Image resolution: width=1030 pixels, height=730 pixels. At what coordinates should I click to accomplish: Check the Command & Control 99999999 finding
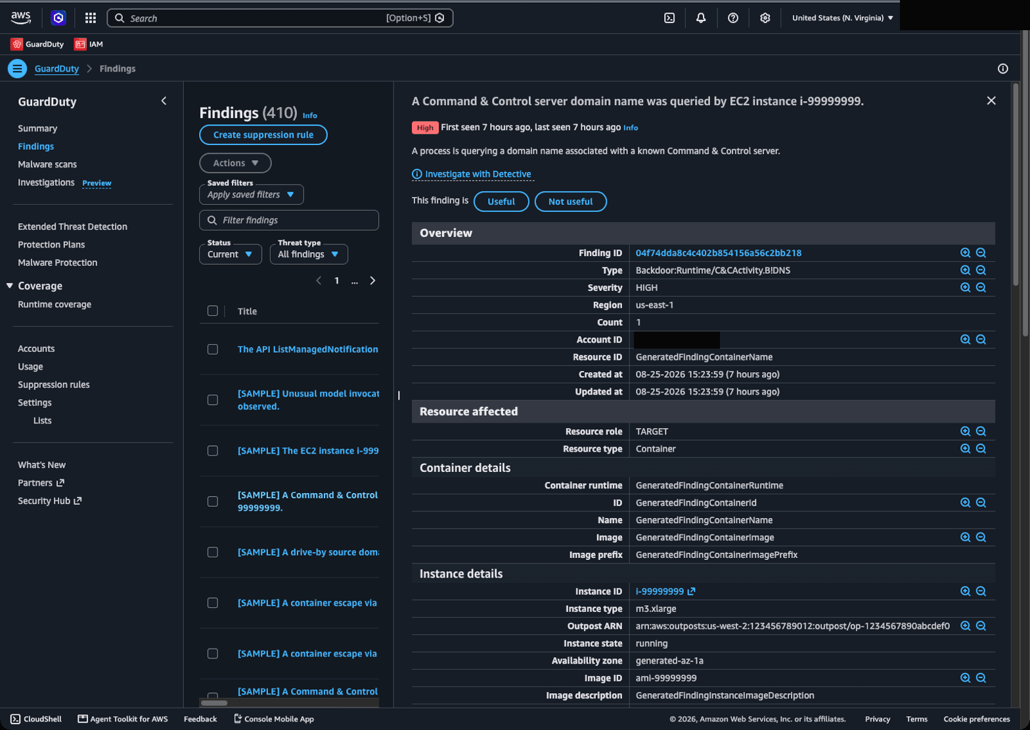(213, 501)
